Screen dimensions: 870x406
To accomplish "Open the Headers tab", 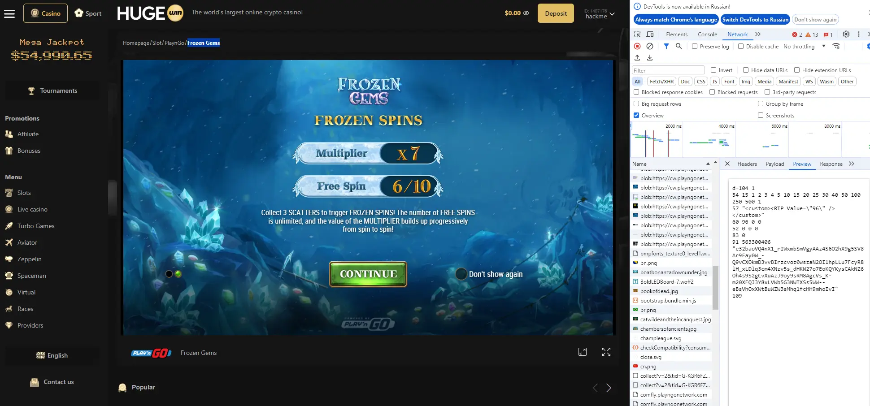I will (x=747, y=164).
